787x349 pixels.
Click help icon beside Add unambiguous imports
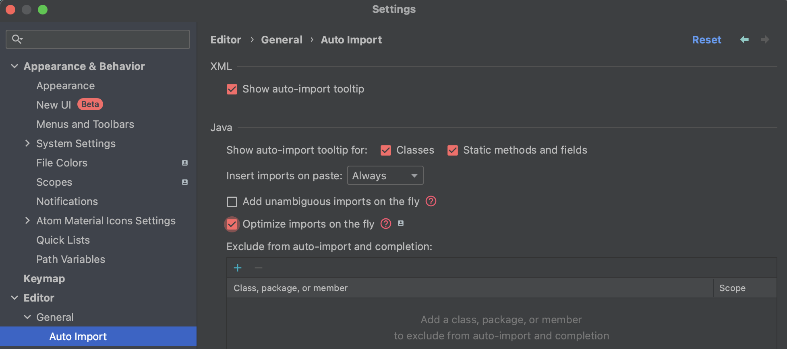click(431, 201)
